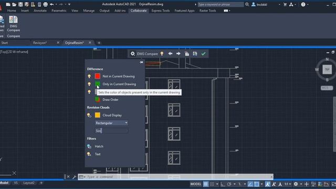Screen dimensions: 336x189
Task: Open the Rectangular cloud shape dropdown
Action: 111,123
